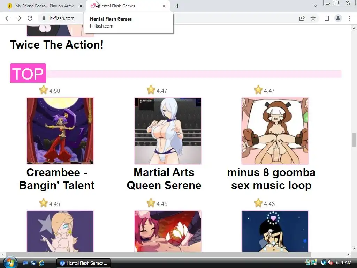Go forward to the next page
This screenshot has height=268, width=357.
(19, 18)
